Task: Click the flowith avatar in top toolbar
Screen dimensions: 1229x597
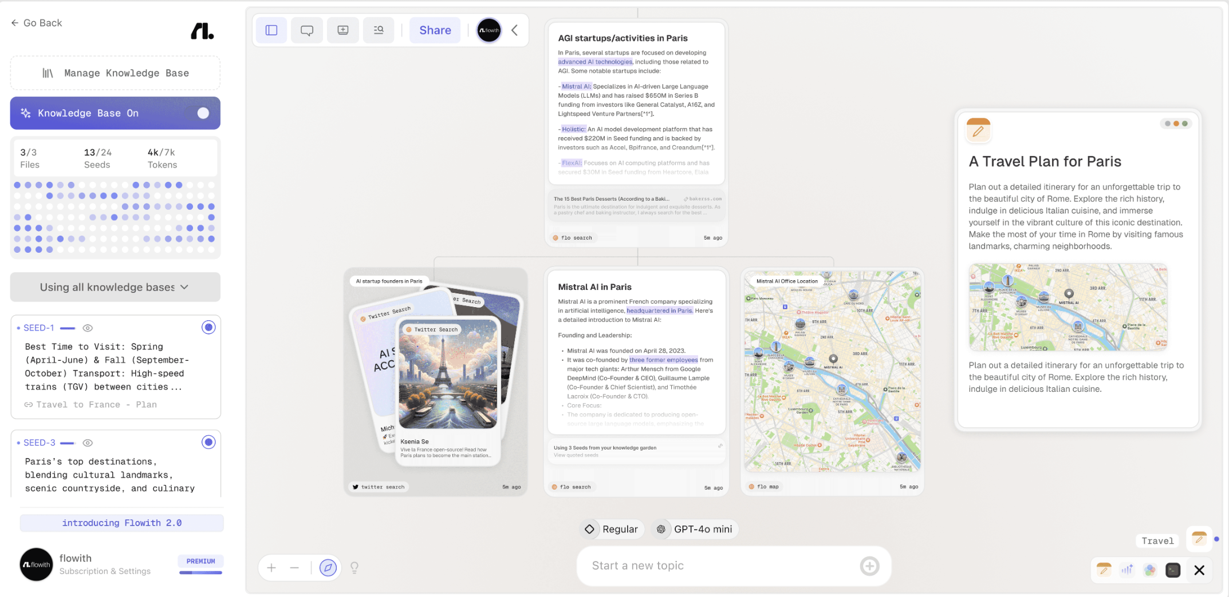Action: [489, 30]
